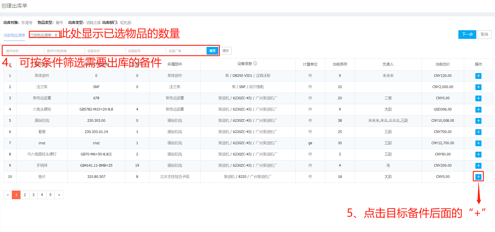Click the 取消 button
Viewport: 495px width, 232px height.
[484, 35]
